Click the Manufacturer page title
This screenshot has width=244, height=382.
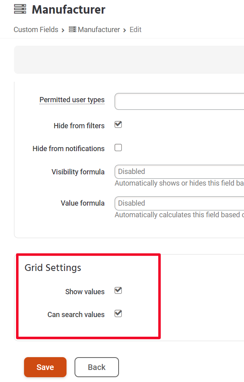(69, 9)
